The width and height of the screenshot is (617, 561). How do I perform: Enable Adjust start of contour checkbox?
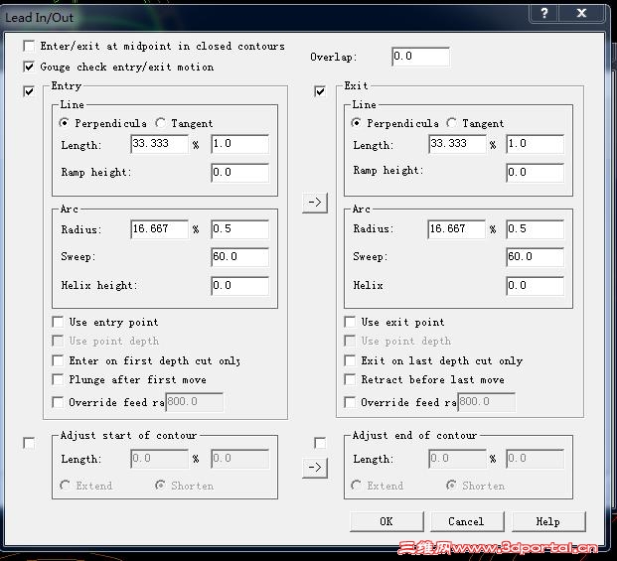(29, 444)
